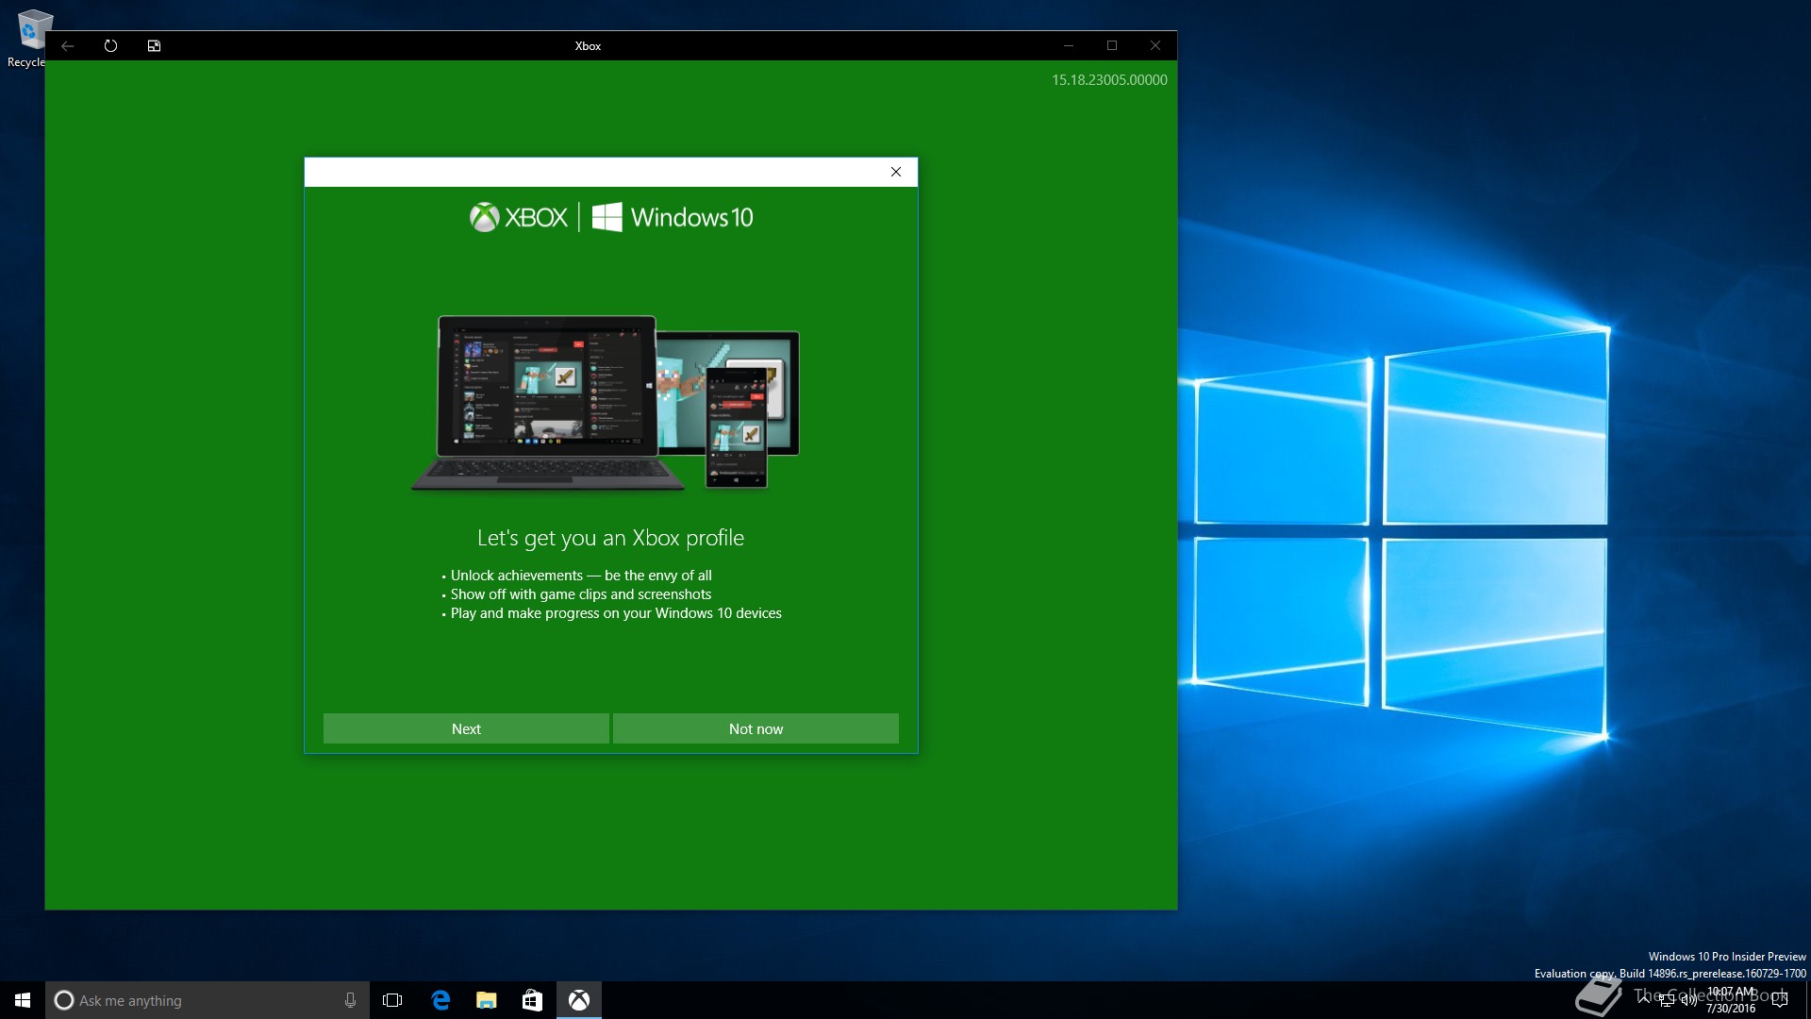Click the devices illustration image

click(606, 403)
